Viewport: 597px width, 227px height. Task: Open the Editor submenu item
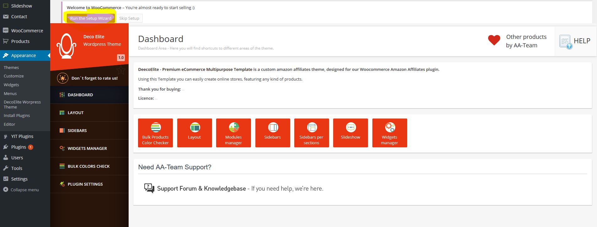[x=9, y=124]
